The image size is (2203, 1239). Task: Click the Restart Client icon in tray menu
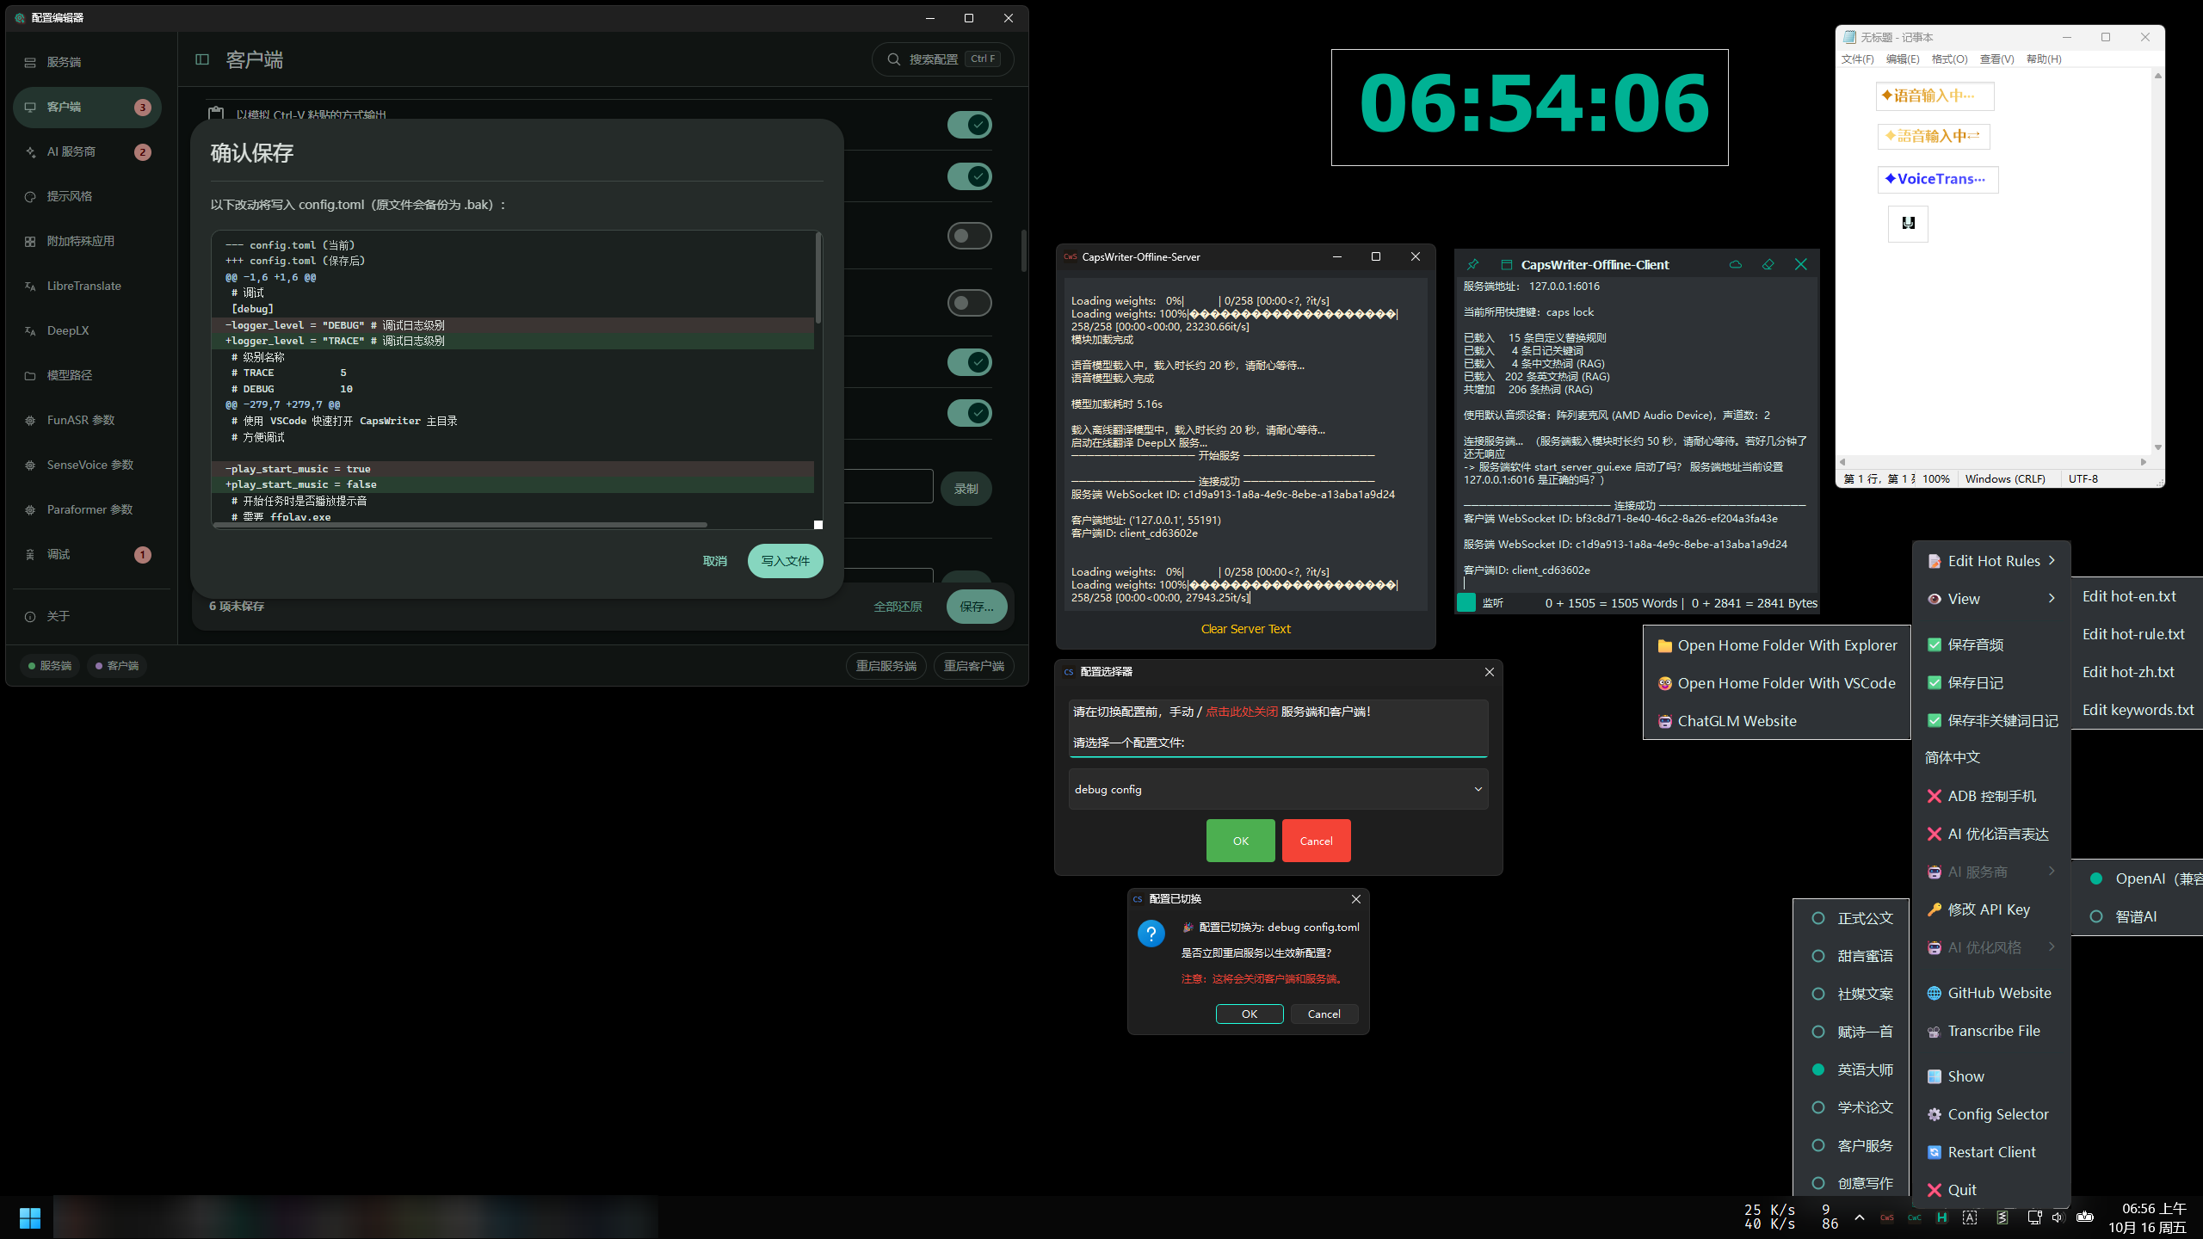tap(1934, 1152)
